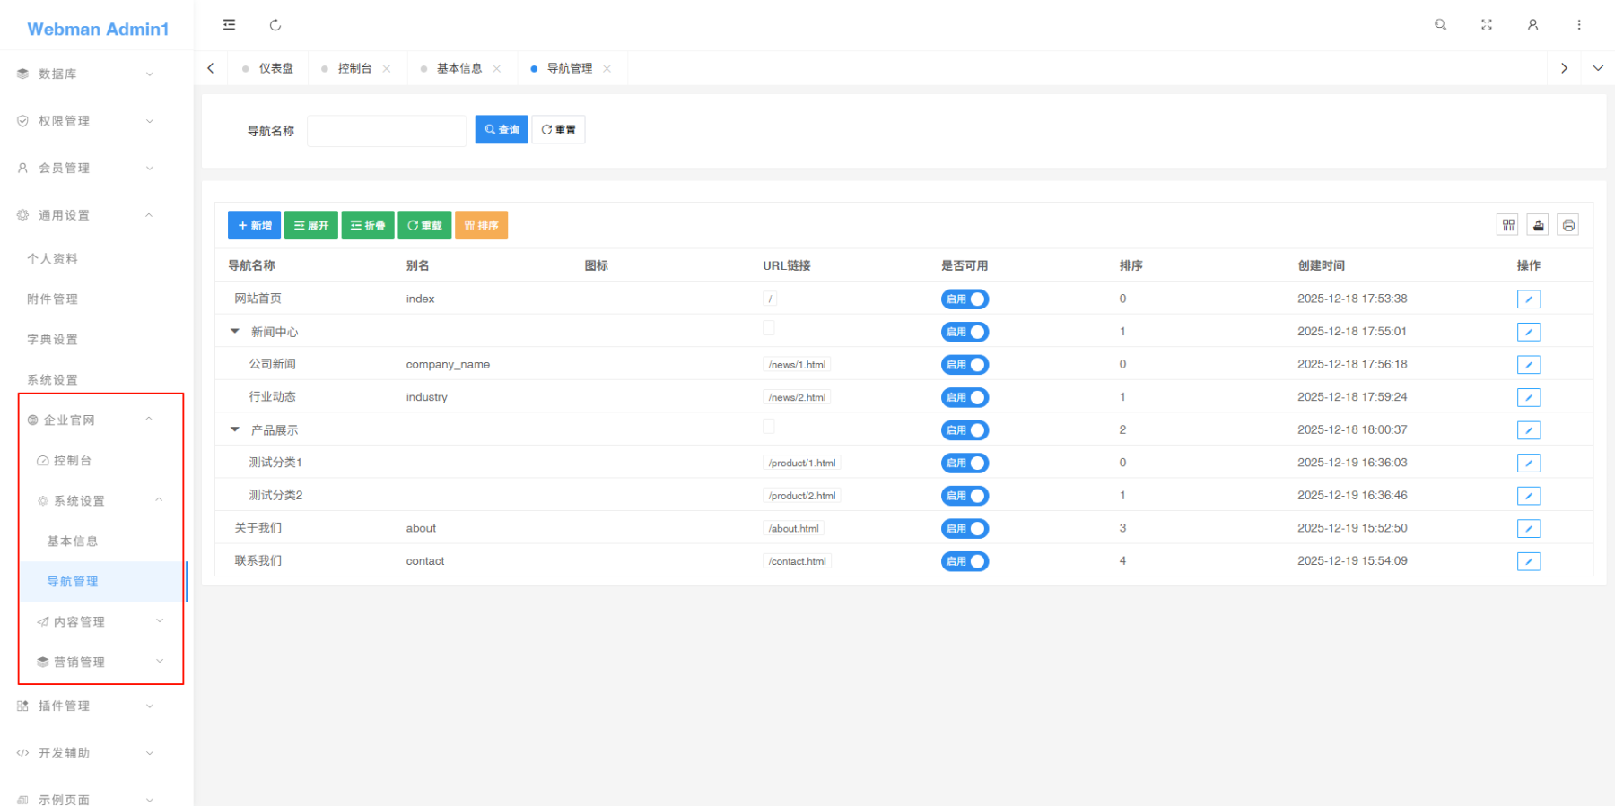Screen dimensions: 1615x806
Task: Toggle 关于我们 enabled switch off
Action: (965, 529)
